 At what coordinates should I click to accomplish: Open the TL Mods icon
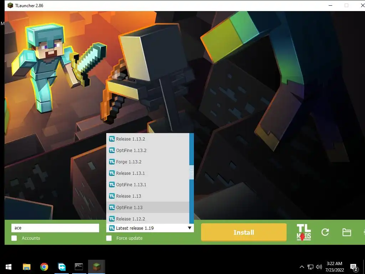(x=304, y=232)
